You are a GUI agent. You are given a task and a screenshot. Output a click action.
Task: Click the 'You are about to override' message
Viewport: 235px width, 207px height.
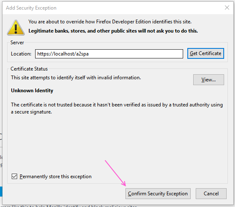coord(110,22)
